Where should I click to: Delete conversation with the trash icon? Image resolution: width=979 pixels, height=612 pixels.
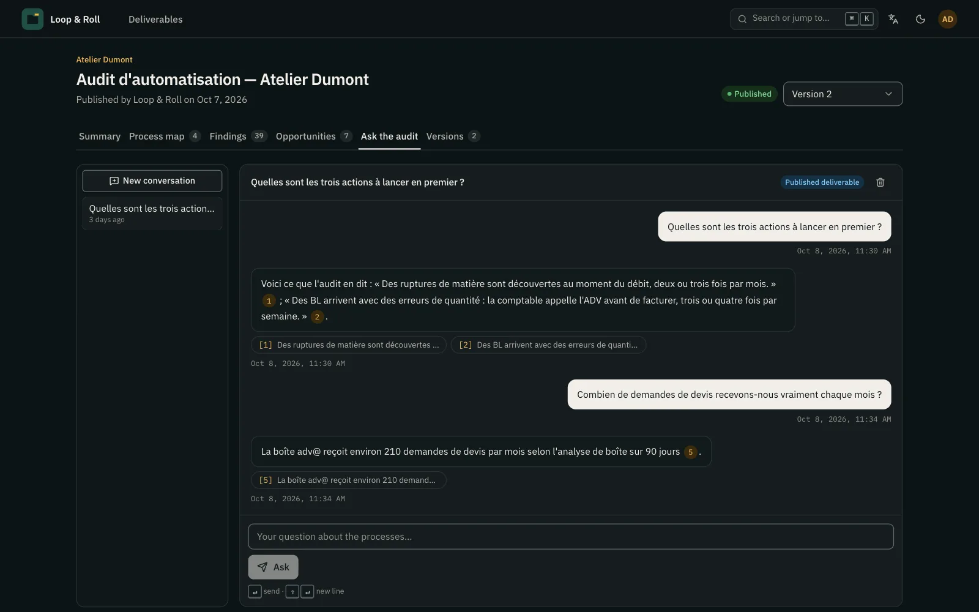[880, 182]
